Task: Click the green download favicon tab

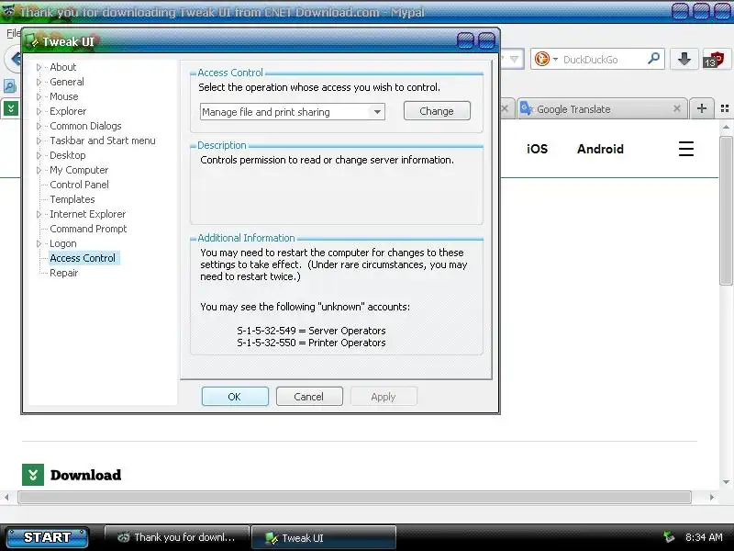Action: [x=11, y=108]
